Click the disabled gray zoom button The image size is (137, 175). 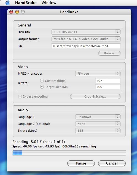point(23,12)
